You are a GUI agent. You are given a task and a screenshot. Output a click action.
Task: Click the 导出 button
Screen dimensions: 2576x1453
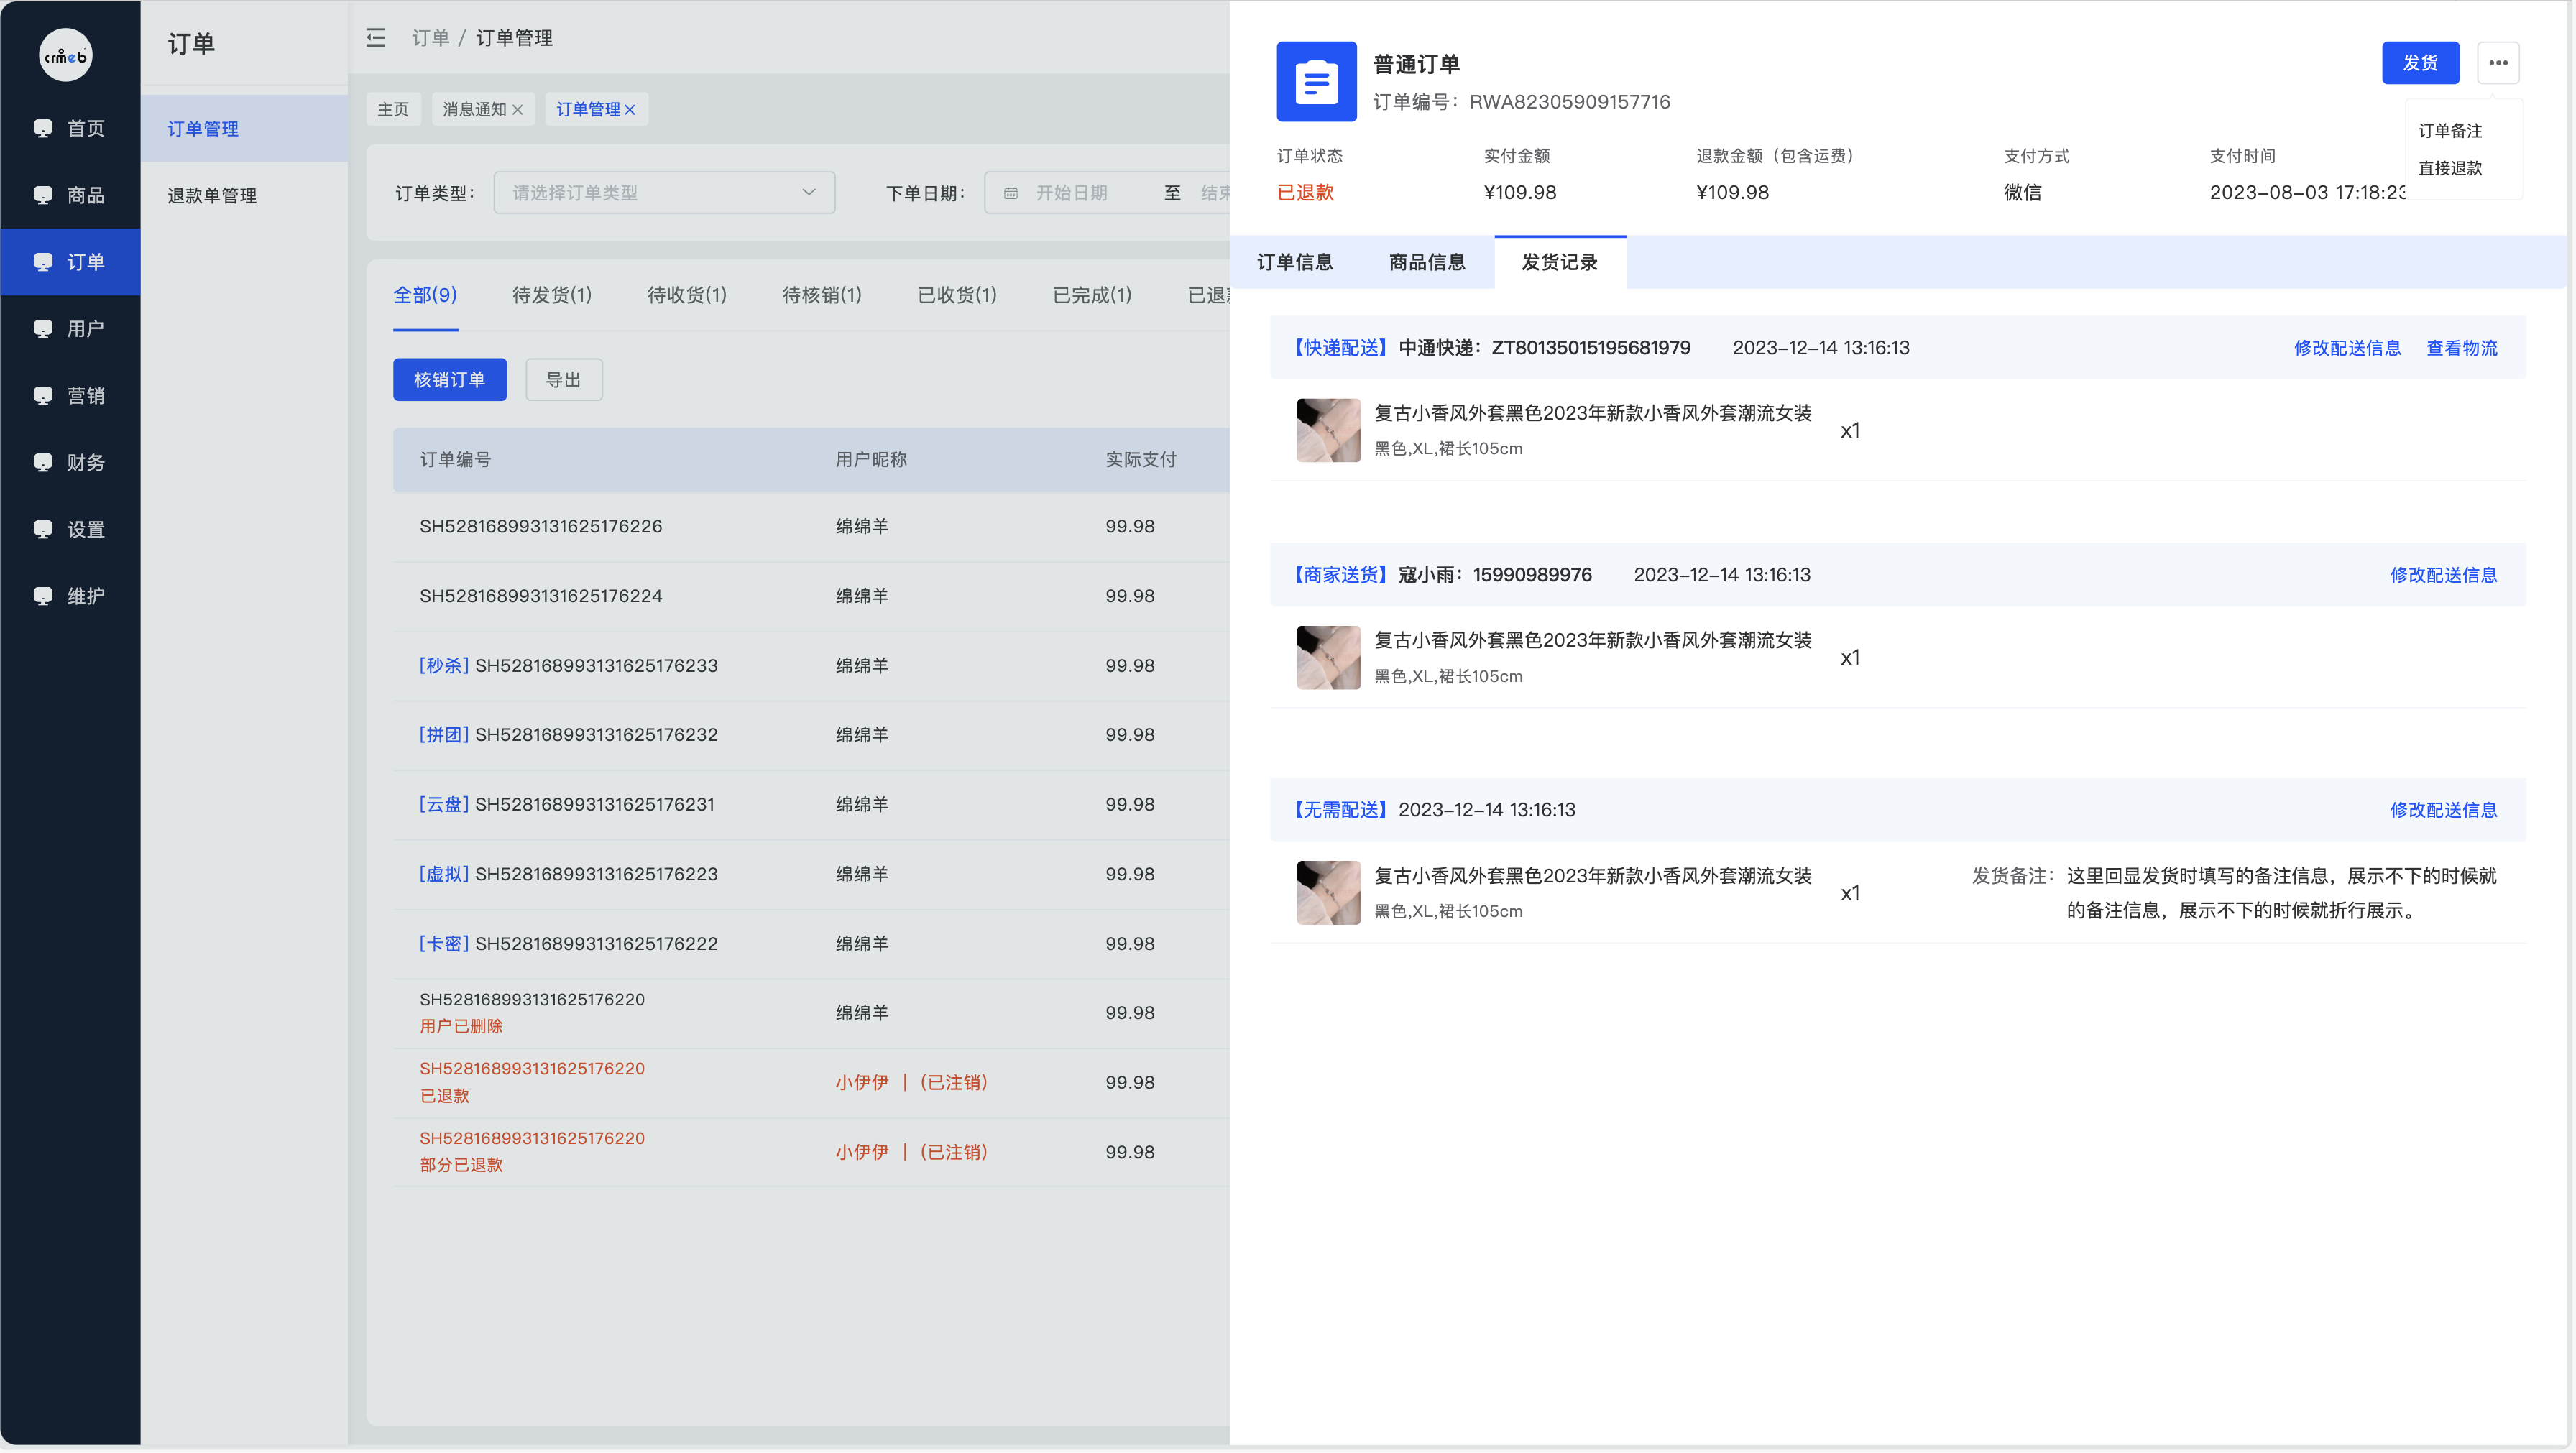[564, 380]
